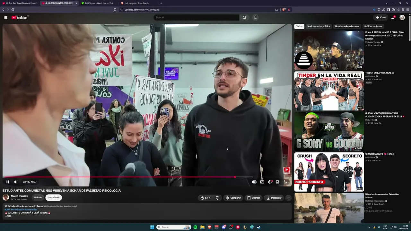Pause the video
411x231 pixels.
(8, 182)
